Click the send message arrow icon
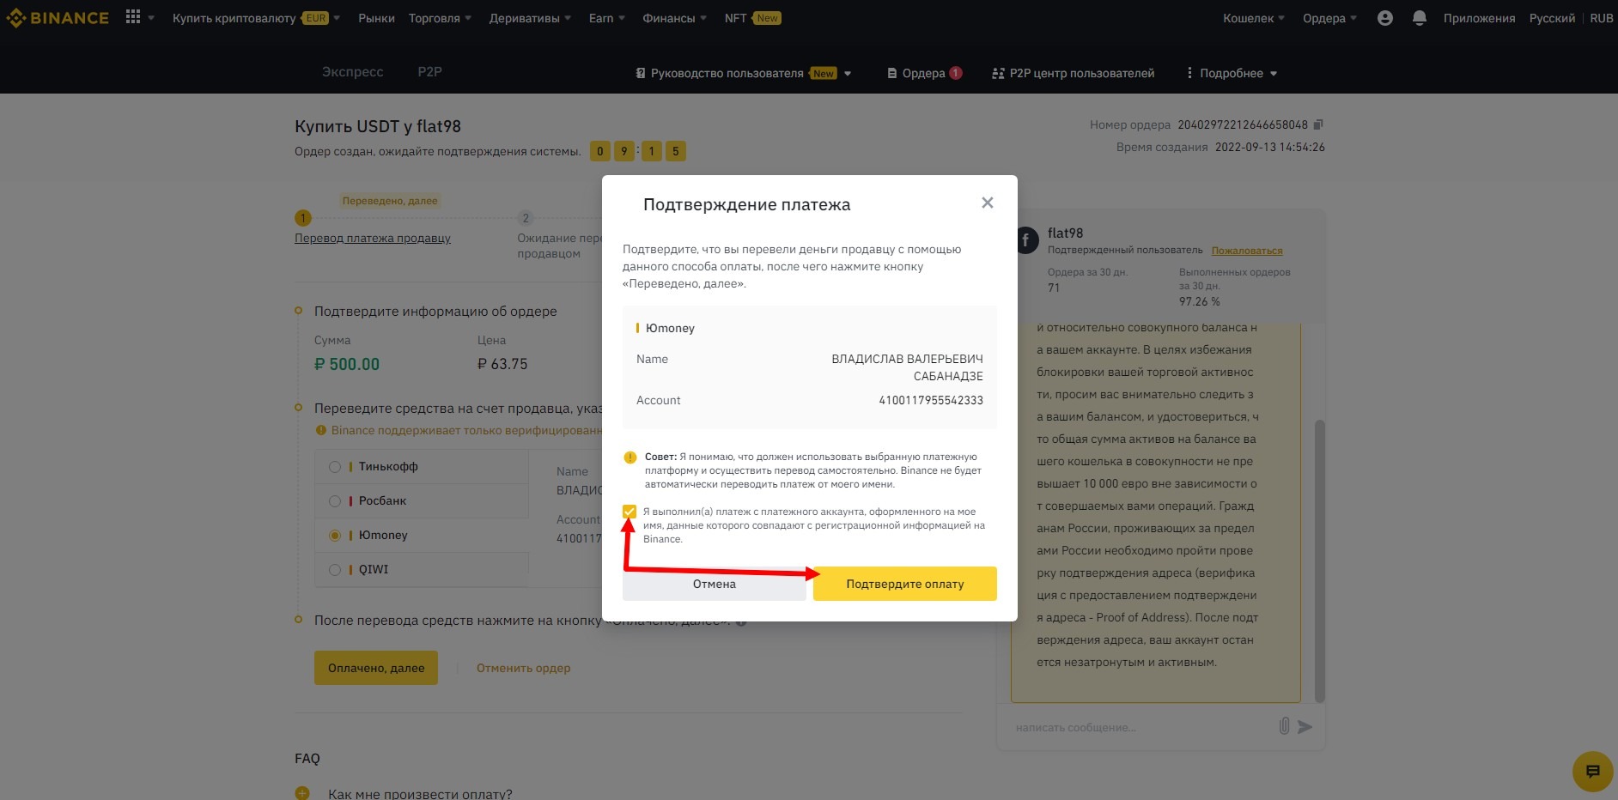 coord(1305,727)
